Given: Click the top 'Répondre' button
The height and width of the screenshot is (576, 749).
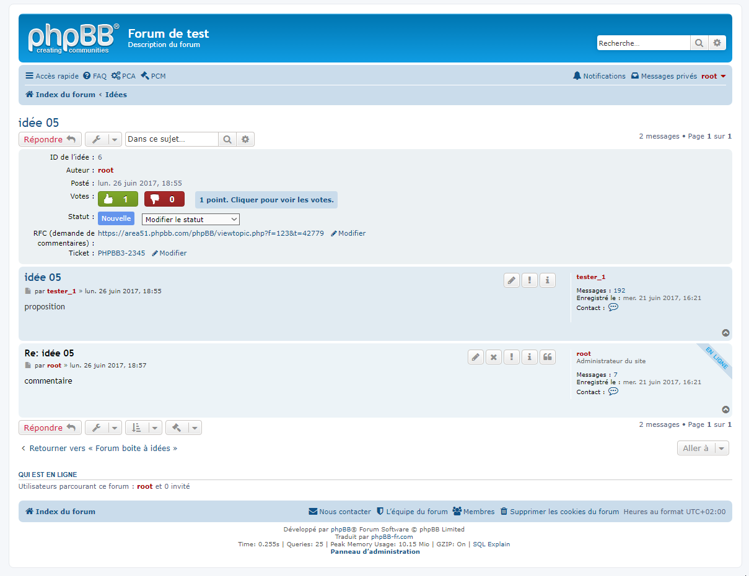Looking at the screenshot, I should tap(50, 140).
